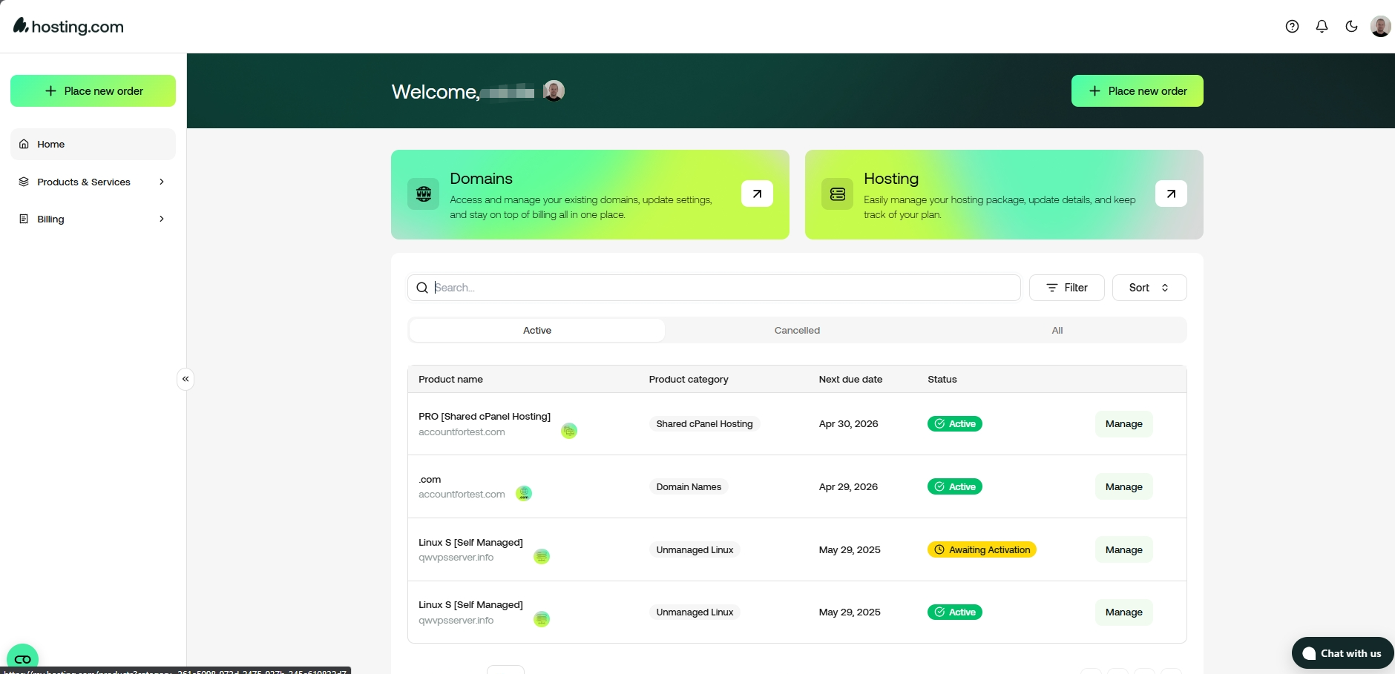This screenshot has width=1395, height=674.
Task: Open Chat with us widget
Action: [x=1342, y=653]
